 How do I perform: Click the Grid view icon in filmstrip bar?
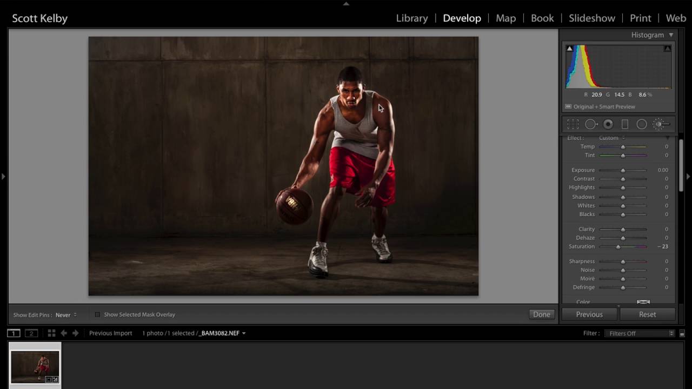(x=51, y=333)
